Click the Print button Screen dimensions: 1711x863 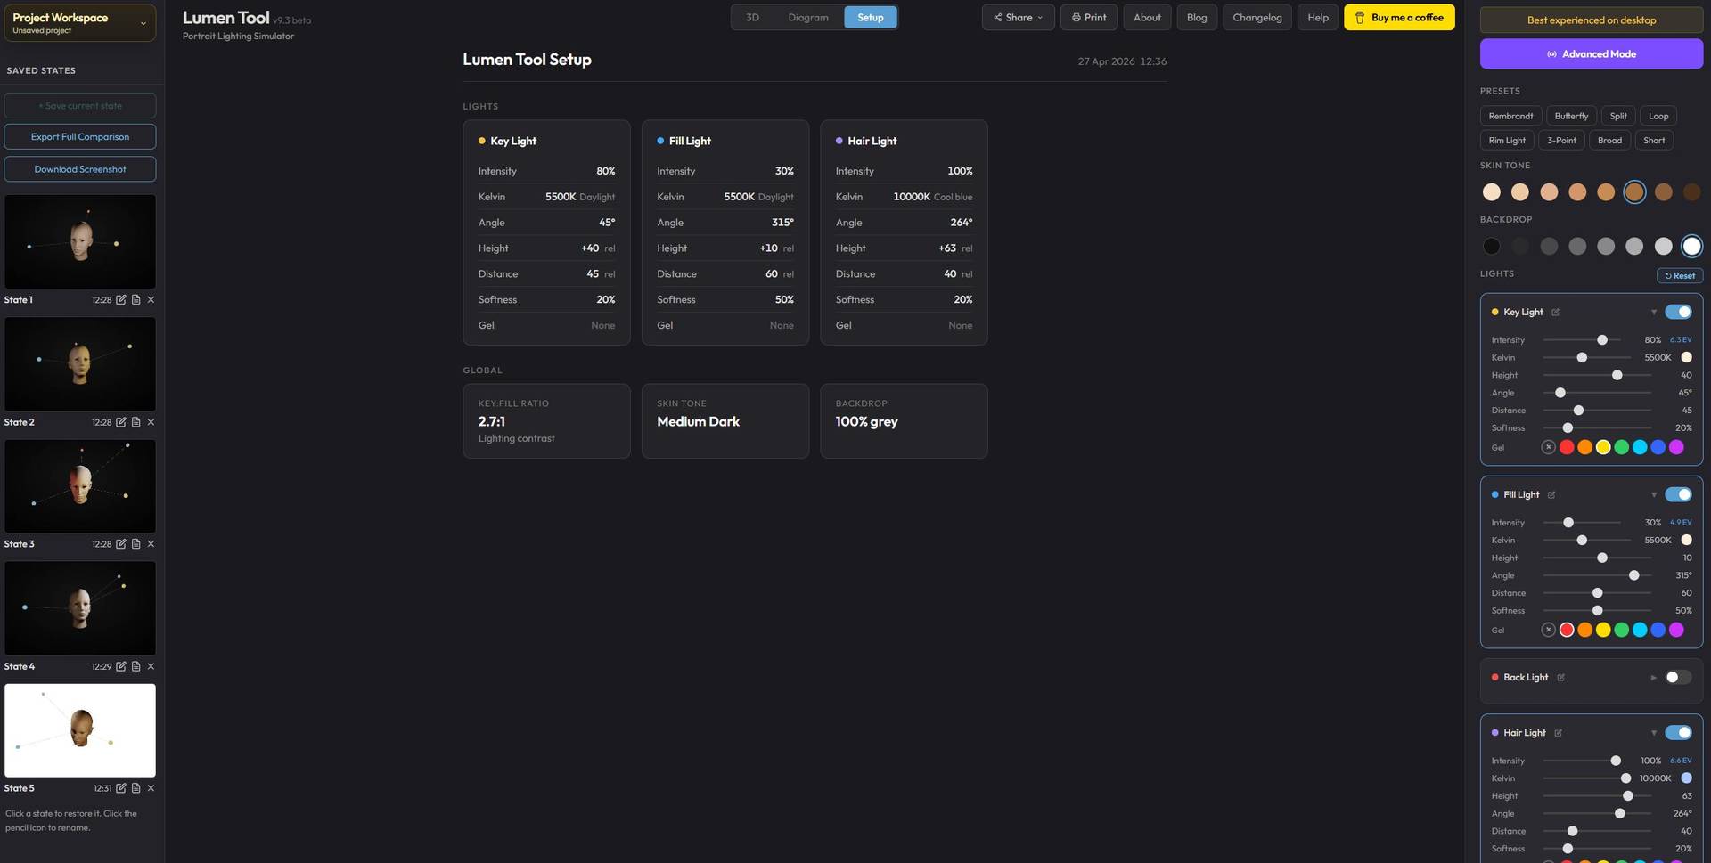click(1088, 18)
